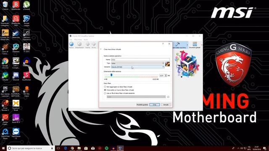Show hidden system tray icons chevron

(x=238, y=148)
